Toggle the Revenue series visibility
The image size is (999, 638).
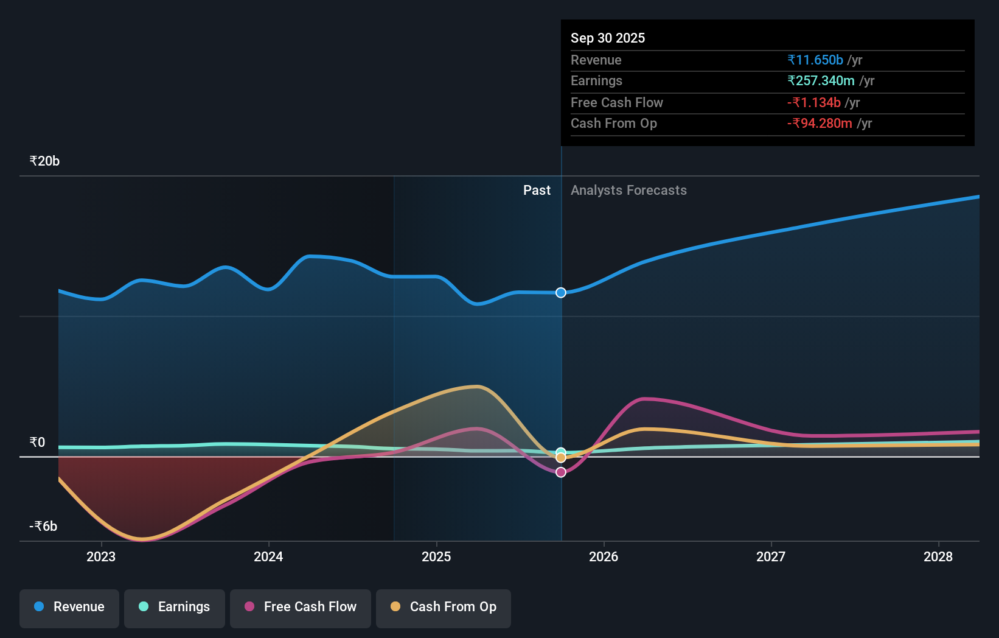pos(69,607)
